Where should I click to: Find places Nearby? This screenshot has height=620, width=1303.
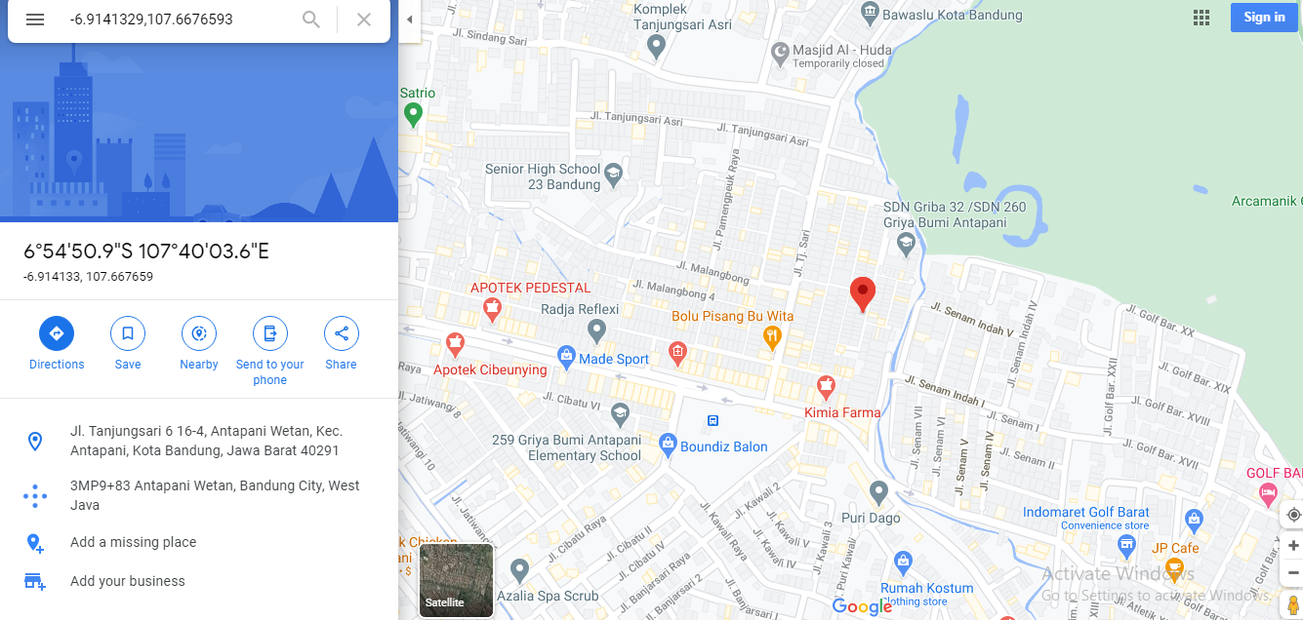point(199,343)
